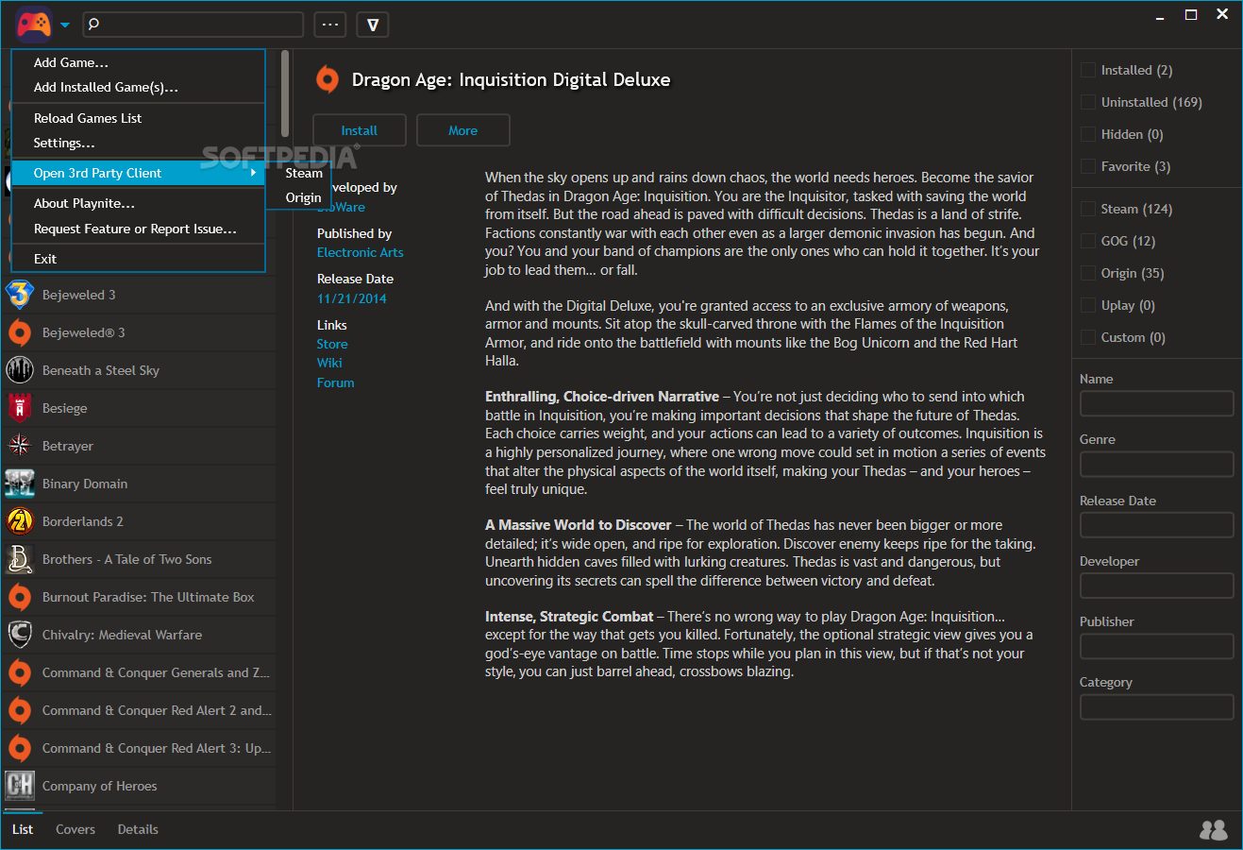Click Origin logo beside Dragon Age title
Screen dimensions: 1243x850
coord(328,79)
